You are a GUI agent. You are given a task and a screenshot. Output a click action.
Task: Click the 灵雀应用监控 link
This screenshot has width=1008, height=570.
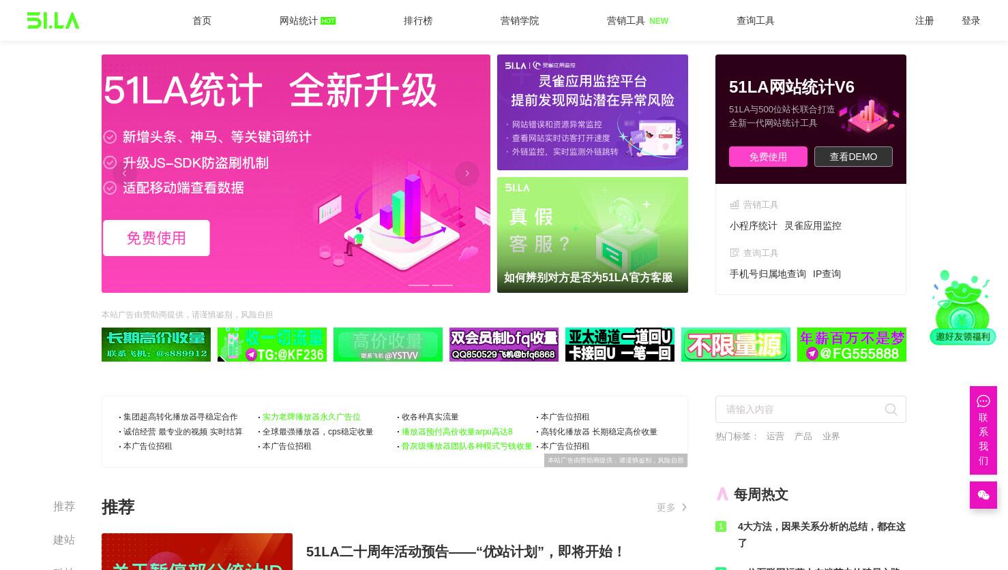[x=813, y=225]
